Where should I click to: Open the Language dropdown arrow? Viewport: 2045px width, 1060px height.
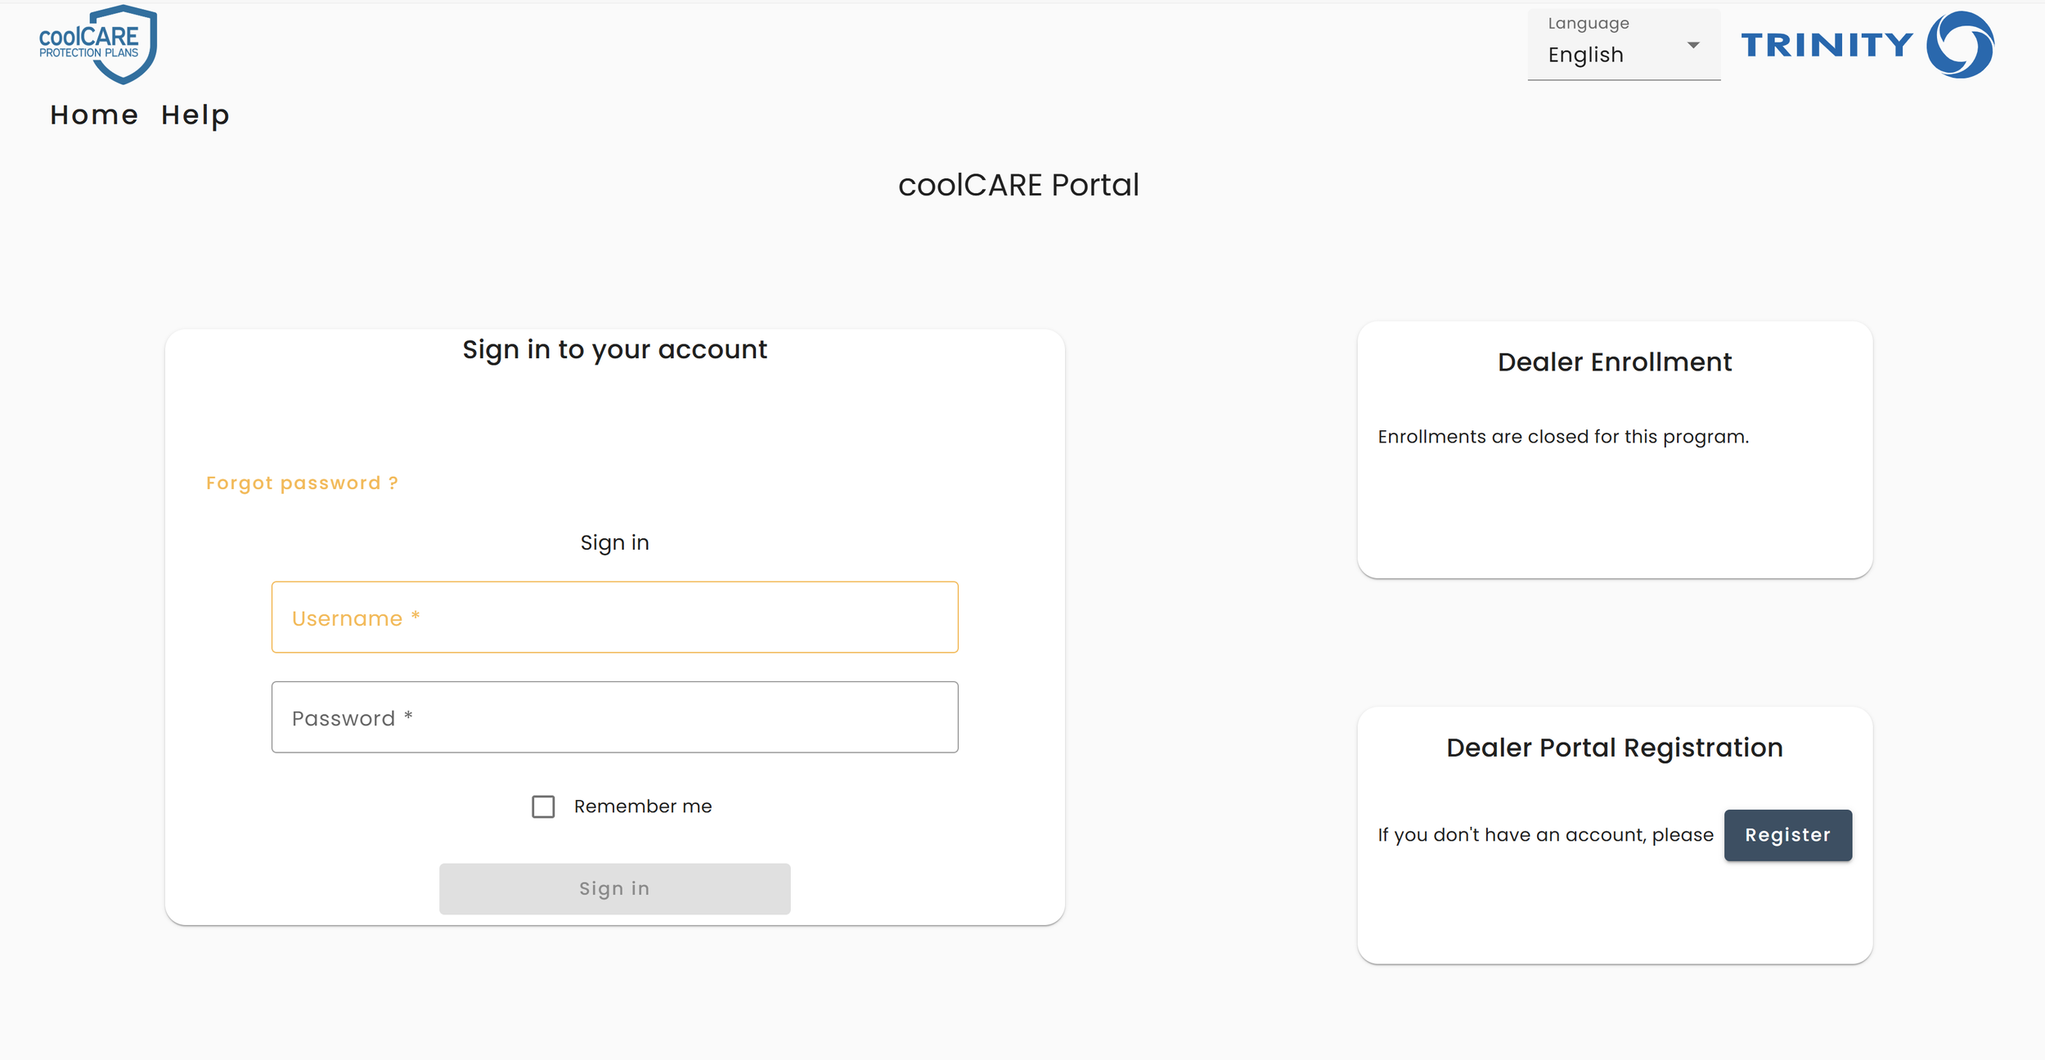pyautogui.click(x=1693, y=46)
